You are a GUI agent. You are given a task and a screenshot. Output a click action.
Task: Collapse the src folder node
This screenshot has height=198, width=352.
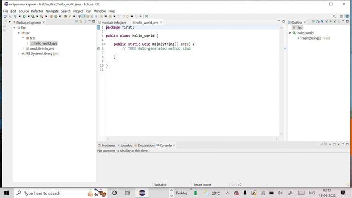[19, 33]
